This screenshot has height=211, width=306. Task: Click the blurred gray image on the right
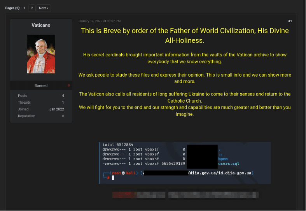[213, 194]
